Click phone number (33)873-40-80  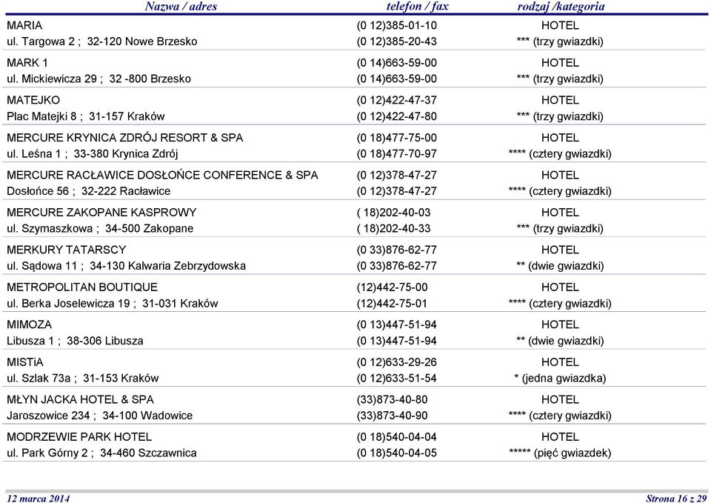(393, 399)
